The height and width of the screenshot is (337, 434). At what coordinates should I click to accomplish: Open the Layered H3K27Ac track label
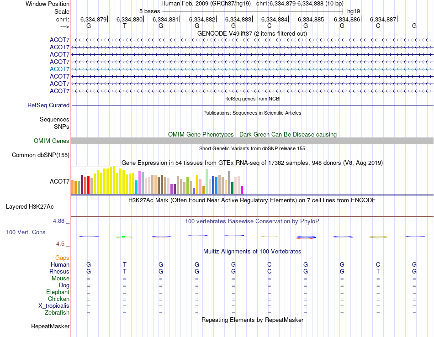(x=30, y=207)
